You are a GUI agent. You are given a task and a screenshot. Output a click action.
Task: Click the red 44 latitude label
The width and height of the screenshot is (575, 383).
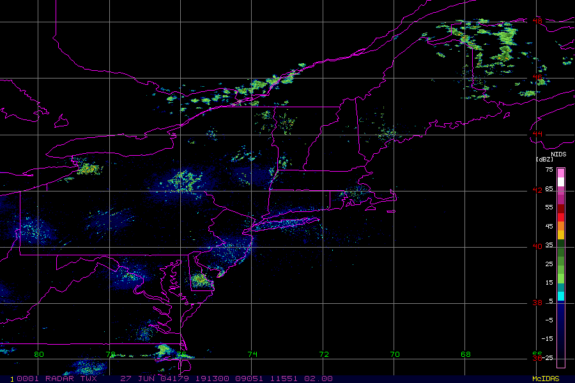pyautogui.click(x=537, y=134)
